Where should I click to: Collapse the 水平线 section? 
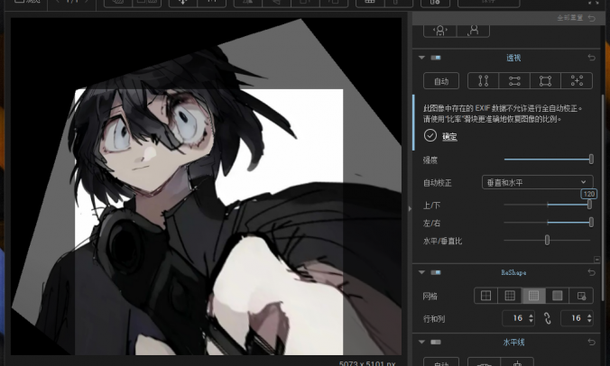coord(421,343)
